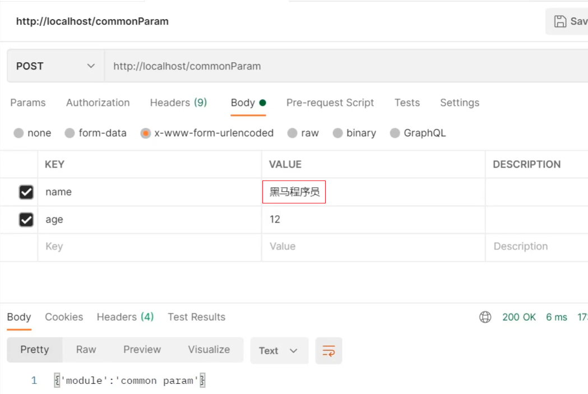Click the VALUE column header

click(285, 165)
